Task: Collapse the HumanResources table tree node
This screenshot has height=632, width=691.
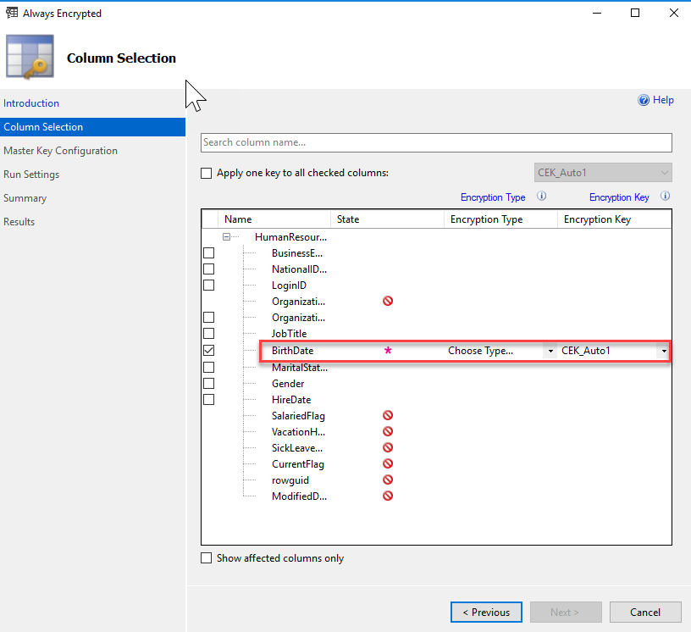Action: click(226, 237)
